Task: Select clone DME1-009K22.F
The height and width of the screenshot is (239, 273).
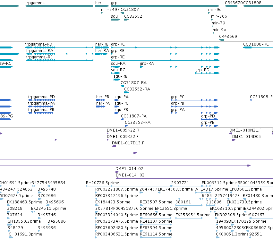Action: [x=107, y=140]
